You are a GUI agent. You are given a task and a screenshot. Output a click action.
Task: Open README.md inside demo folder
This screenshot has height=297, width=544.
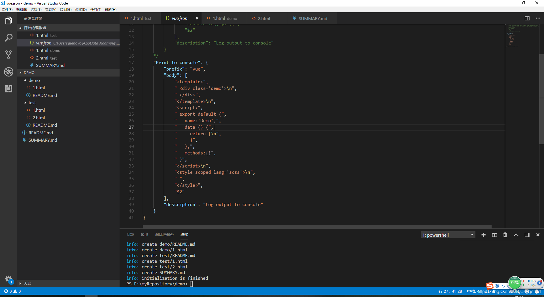click(68, 95)
